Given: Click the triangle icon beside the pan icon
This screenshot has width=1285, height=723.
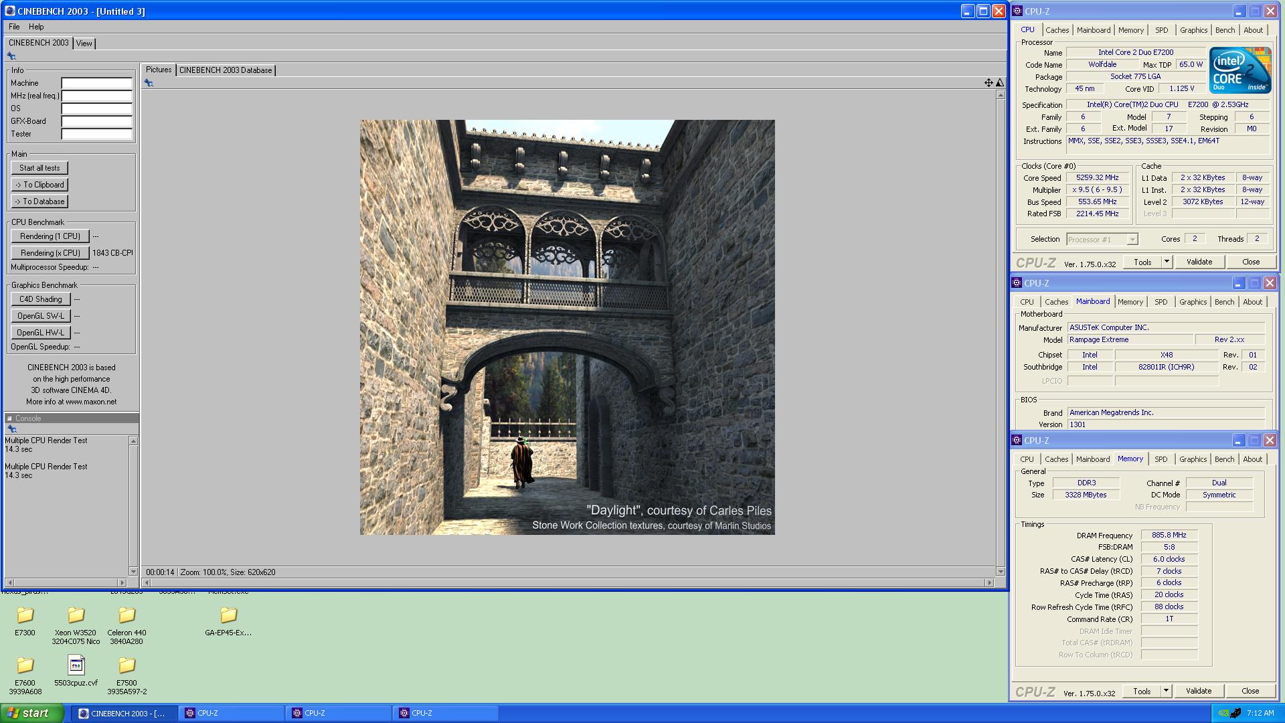Looking at the screenshot, I should pyautogui.click(x=1000, y=82).
